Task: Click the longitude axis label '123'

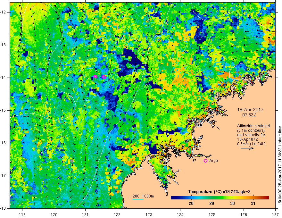Action: click(149, 214)
